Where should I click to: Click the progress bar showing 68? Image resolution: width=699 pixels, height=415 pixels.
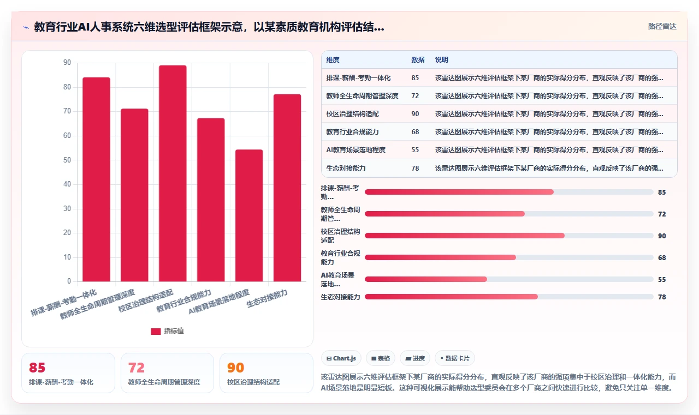509,257
